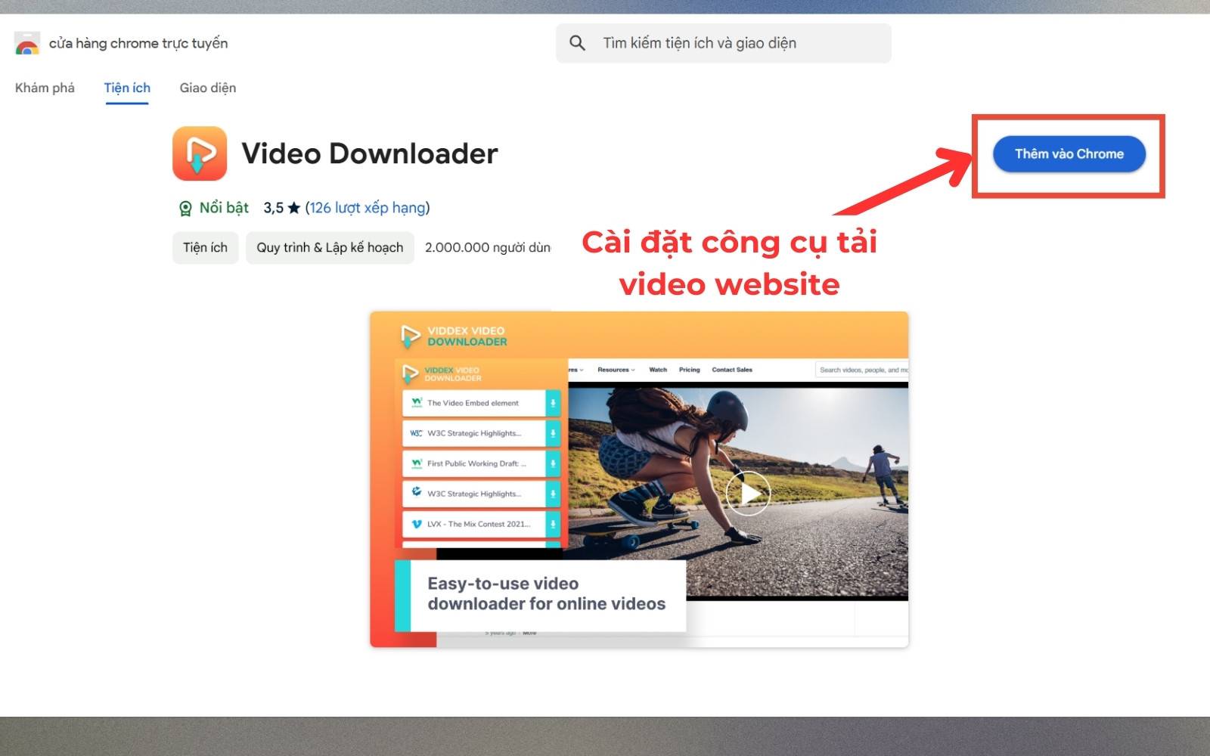Click the magnifier search icon
The width and height of the screenshot is (1210, 756).
pos(578,43)
